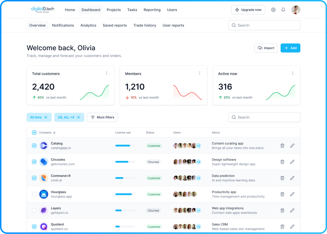Open the Projects menu item
The height and width of the screenshot is (234, 327).
click(114, 10)
